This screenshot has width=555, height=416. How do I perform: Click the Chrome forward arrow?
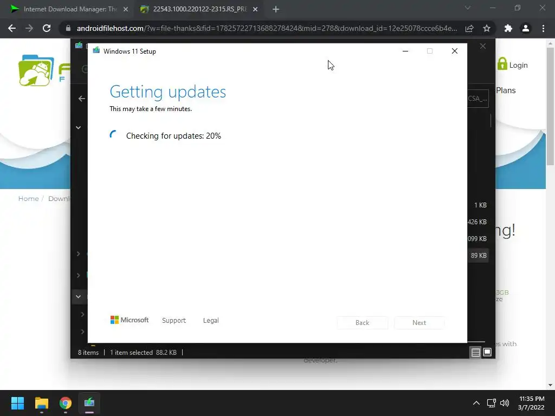click(29, 28)
